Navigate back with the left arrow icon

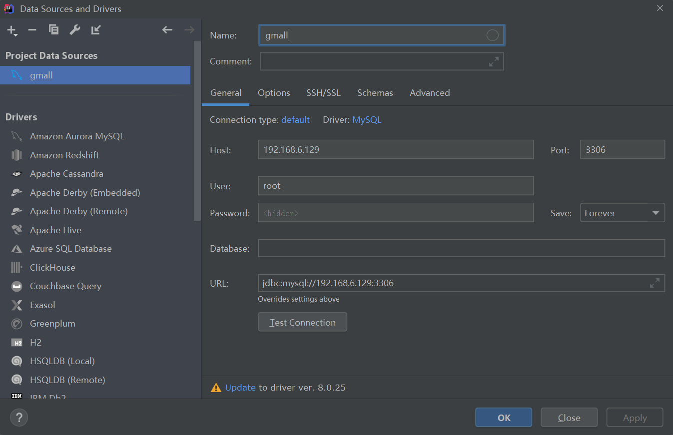click(x=167, y=30)
